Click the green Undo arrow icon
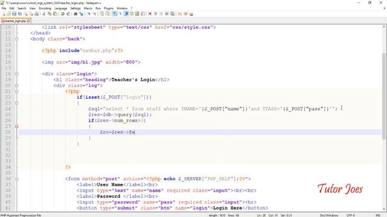This screenshot has height=217, width=387. pyautogui.click(x=62, y=14)
